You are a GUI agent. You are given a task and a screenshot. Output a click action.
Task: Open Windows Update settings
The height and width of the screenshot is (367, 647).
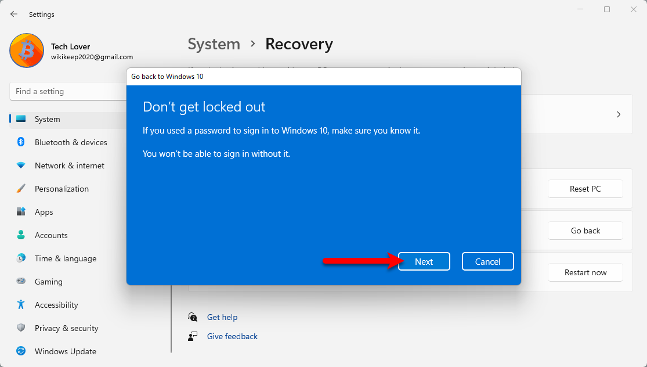tap(65, 351)
